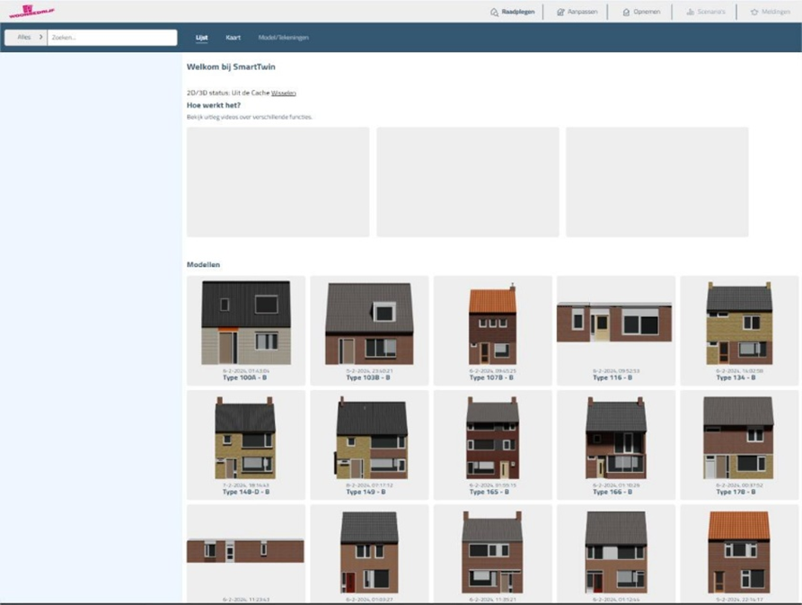This screenshot has height=605, width=802.
Task: Click the Scenario's chart icon
Action: tap(691, 13)
